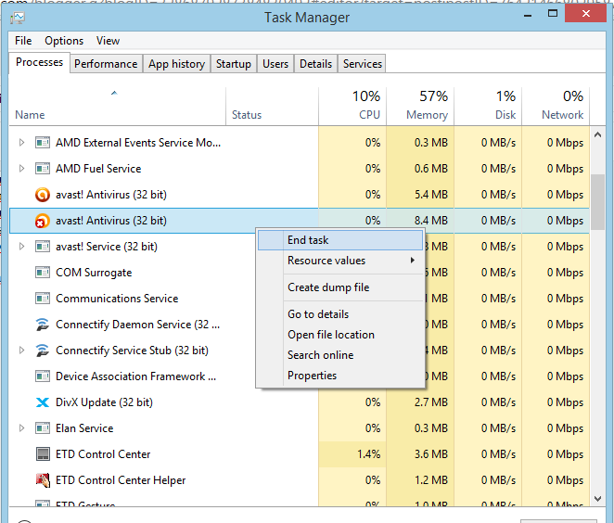Open the Startup tab

coord(233,64)
